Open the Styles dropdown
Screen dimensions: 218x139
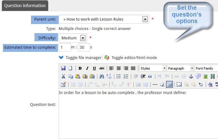(x=153, y=68)
